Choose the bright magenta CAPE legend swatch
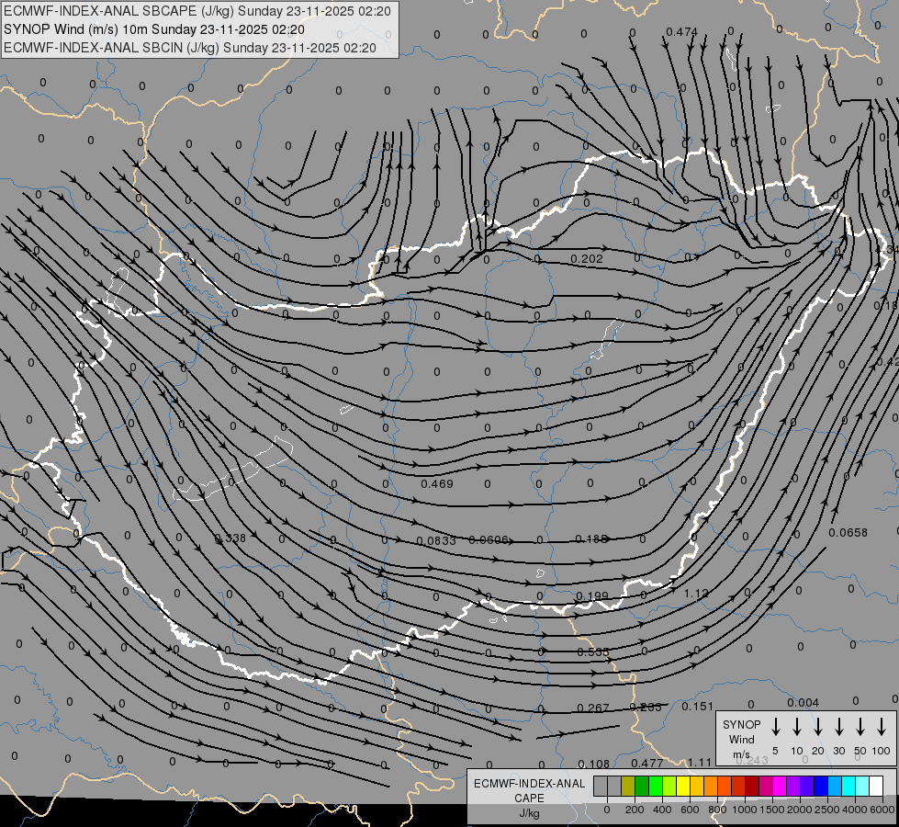899x827 pixels. coord(781,787)
